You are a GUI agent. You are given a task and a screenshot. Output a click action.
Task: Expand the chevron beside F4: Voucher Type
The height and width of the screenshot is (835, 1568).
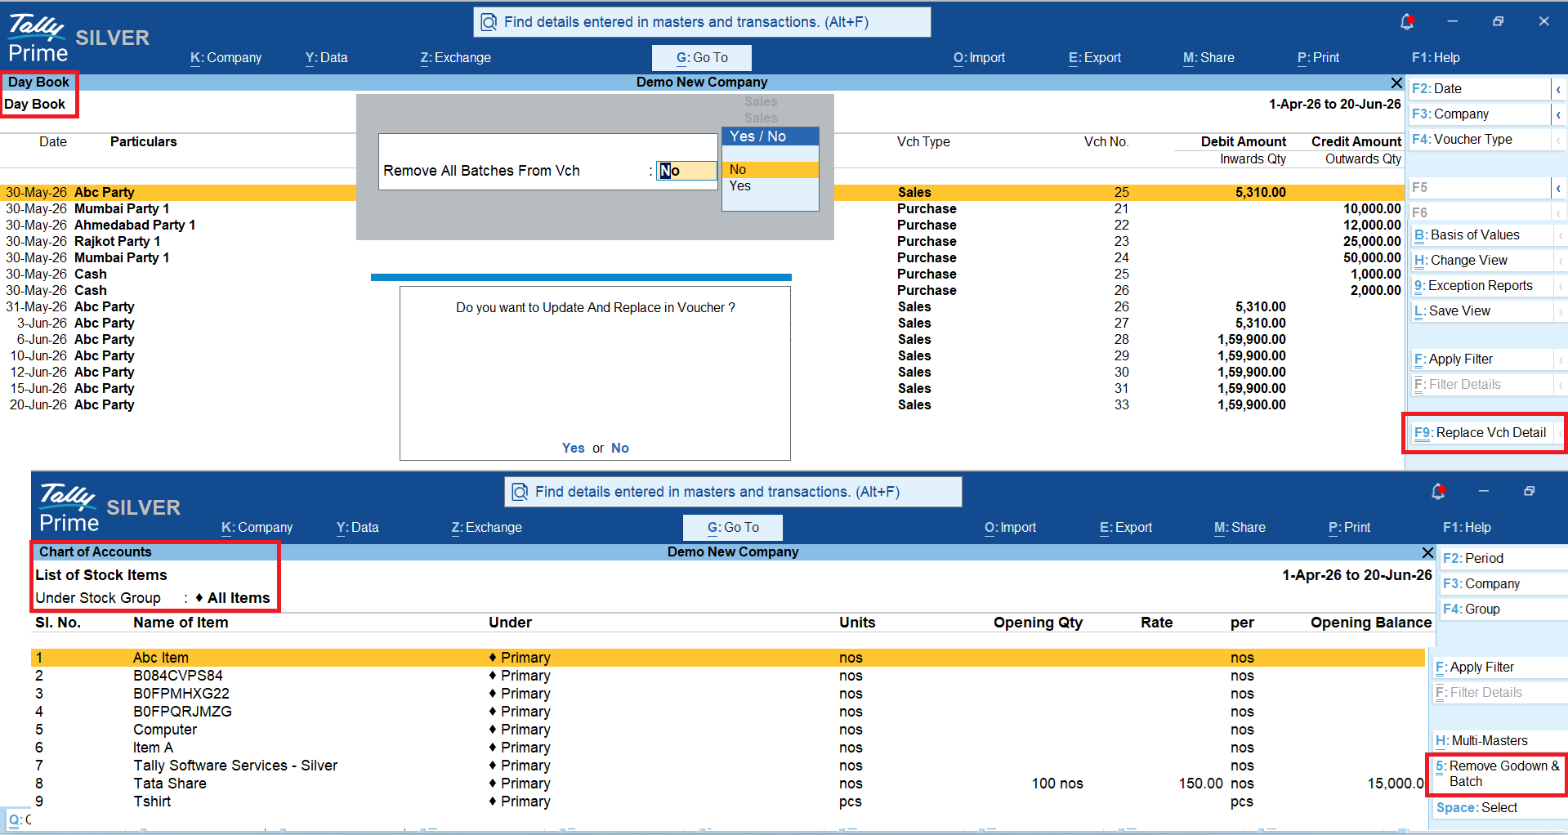point(1558,140)
